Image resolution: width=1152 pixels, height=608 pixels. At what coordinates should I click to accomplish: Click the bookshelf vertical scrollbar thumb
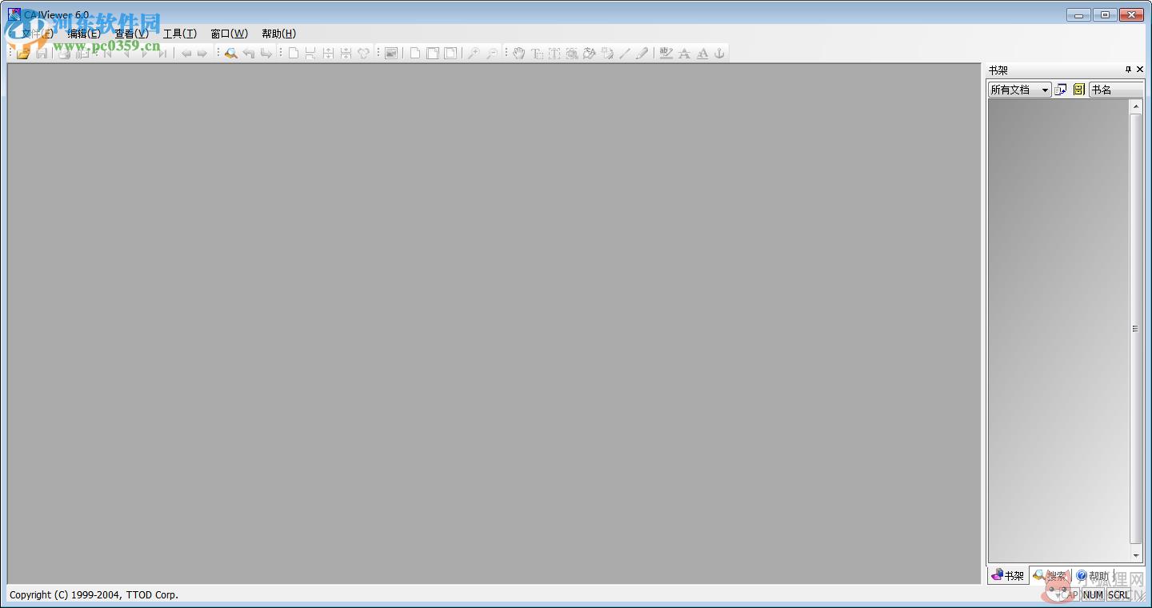[1136, 329]
